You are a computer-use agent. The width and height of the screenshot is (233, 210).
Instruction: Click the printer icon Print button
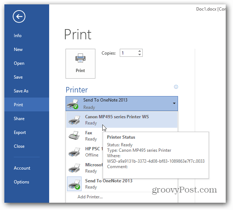click(80, 64)
